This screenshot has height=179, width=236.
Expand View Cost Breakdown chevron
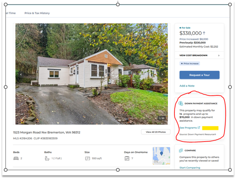(219, 56)
